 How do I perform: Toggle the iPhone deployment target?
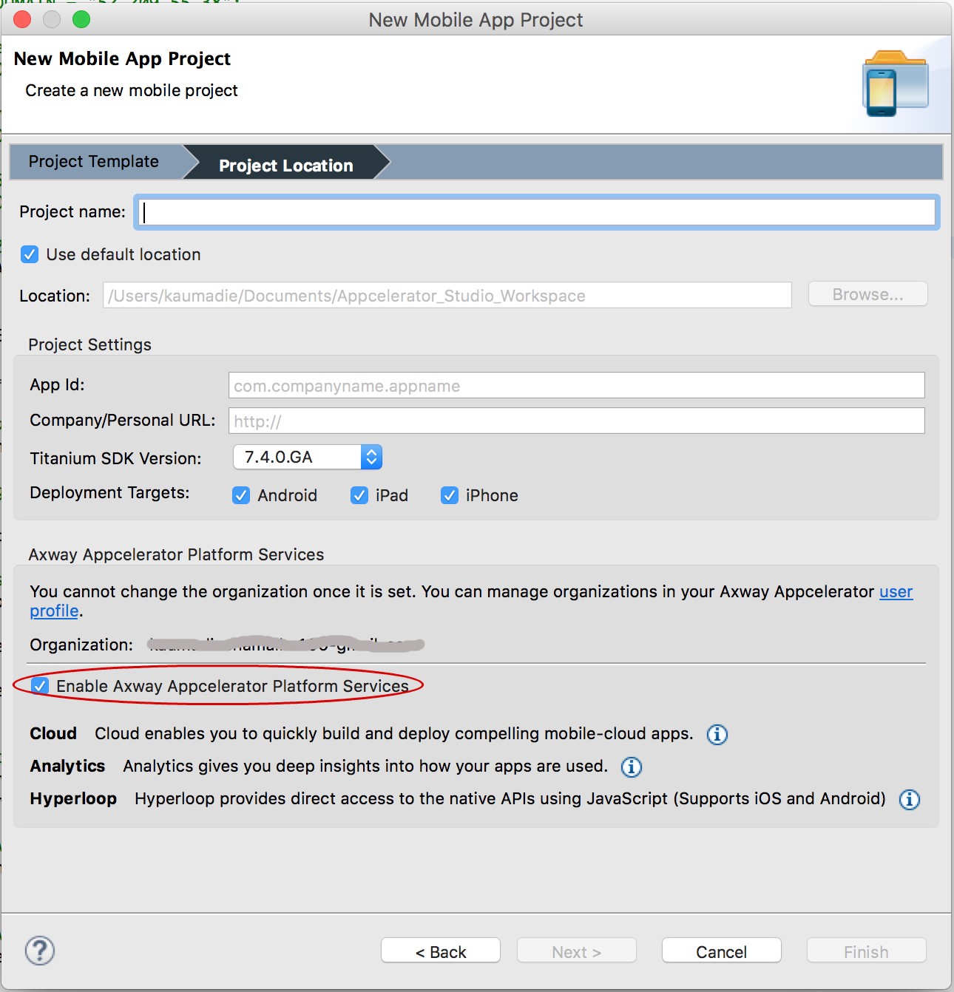(x=450, y=495)
